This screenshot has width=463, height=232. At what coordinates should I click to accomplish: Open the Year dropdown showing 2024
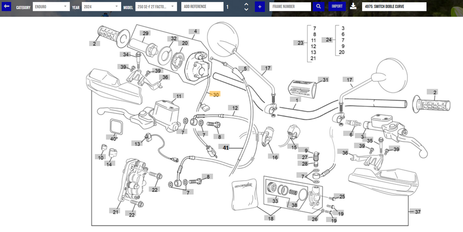point(101,7)
